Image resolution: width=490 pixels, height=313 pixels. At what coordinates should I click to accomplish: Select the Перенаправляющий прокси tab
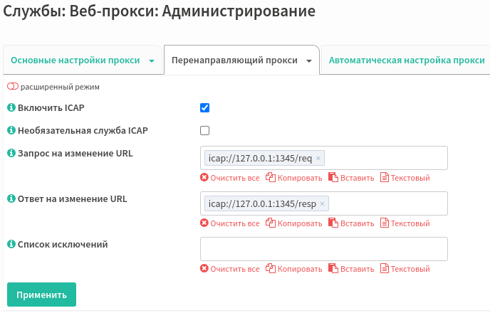[x=234, y=60]
